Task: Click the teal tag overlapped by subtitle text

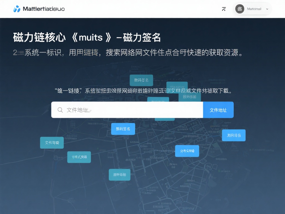Action: pyautogui.click(x=177, y=85)
